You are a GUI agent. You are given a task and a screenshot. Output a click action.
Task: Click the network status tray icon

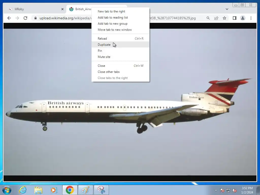228,190
